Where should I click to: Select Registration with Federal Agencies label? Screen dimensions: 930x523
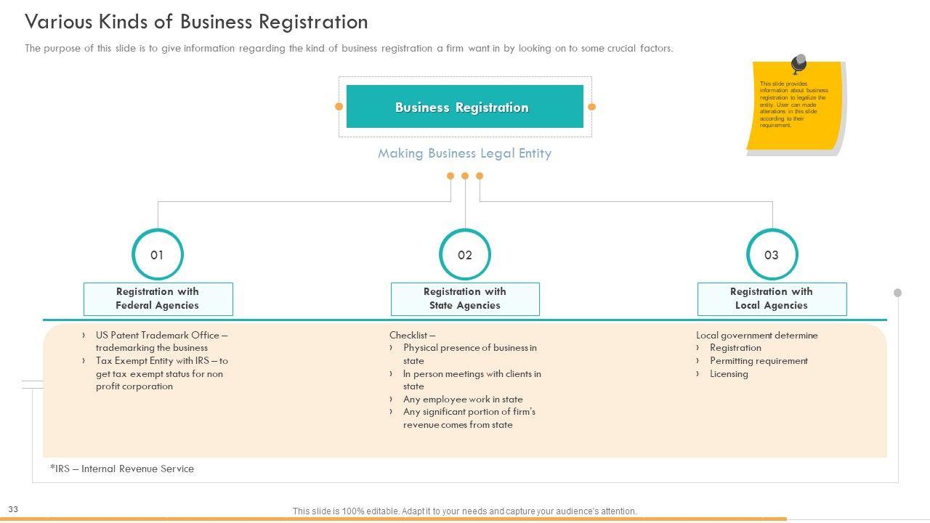pos(158,299)
